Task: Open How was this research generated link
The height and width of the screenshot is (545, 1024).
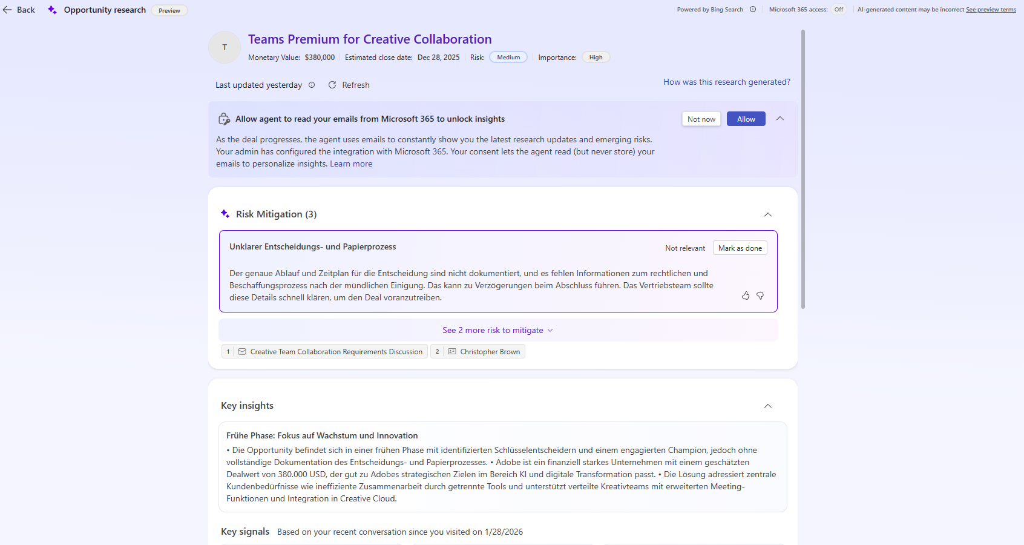Action: [726, 82]
